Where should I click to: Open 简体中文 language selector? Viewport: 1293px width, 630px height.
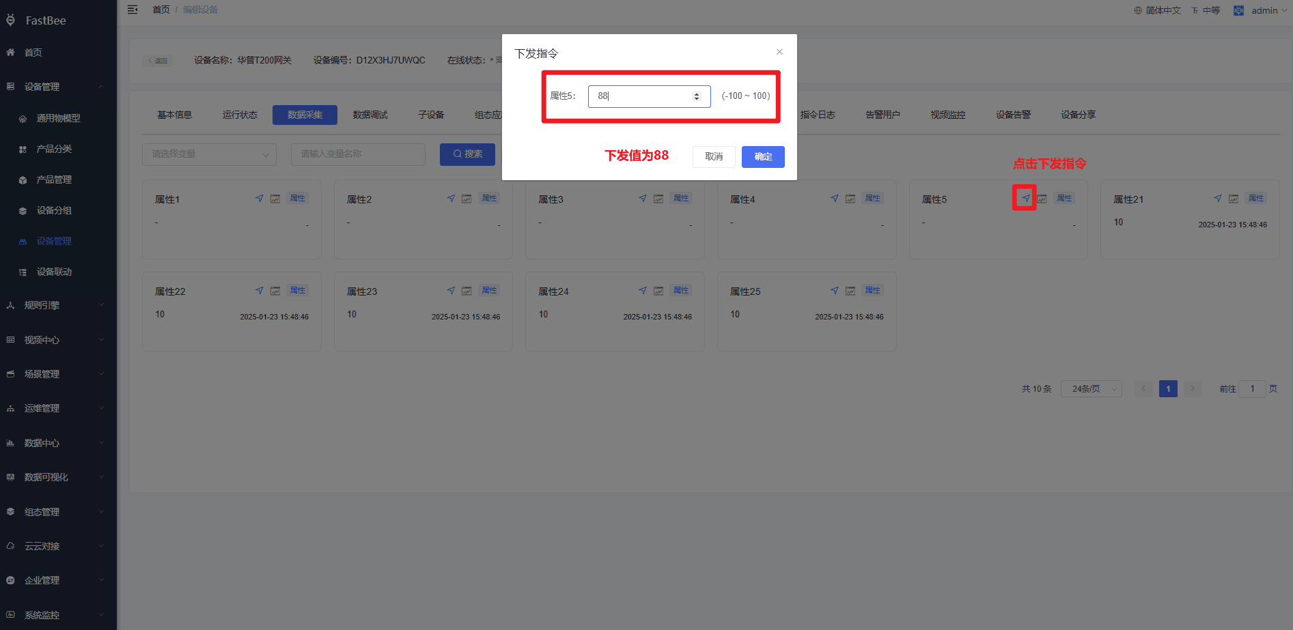pyautogui.click(x=1157, y=10)
